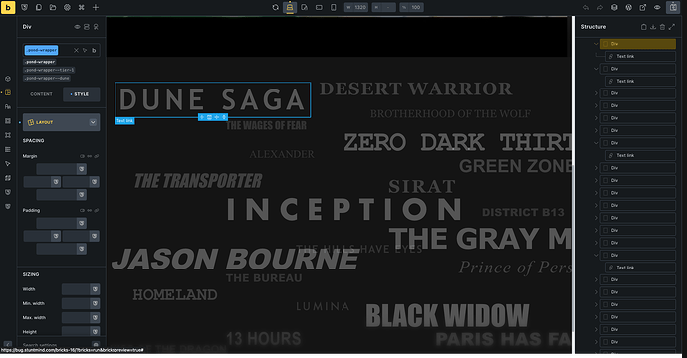
Task: Select the highlighted Div row in Structure
Action: pos(638,44)
